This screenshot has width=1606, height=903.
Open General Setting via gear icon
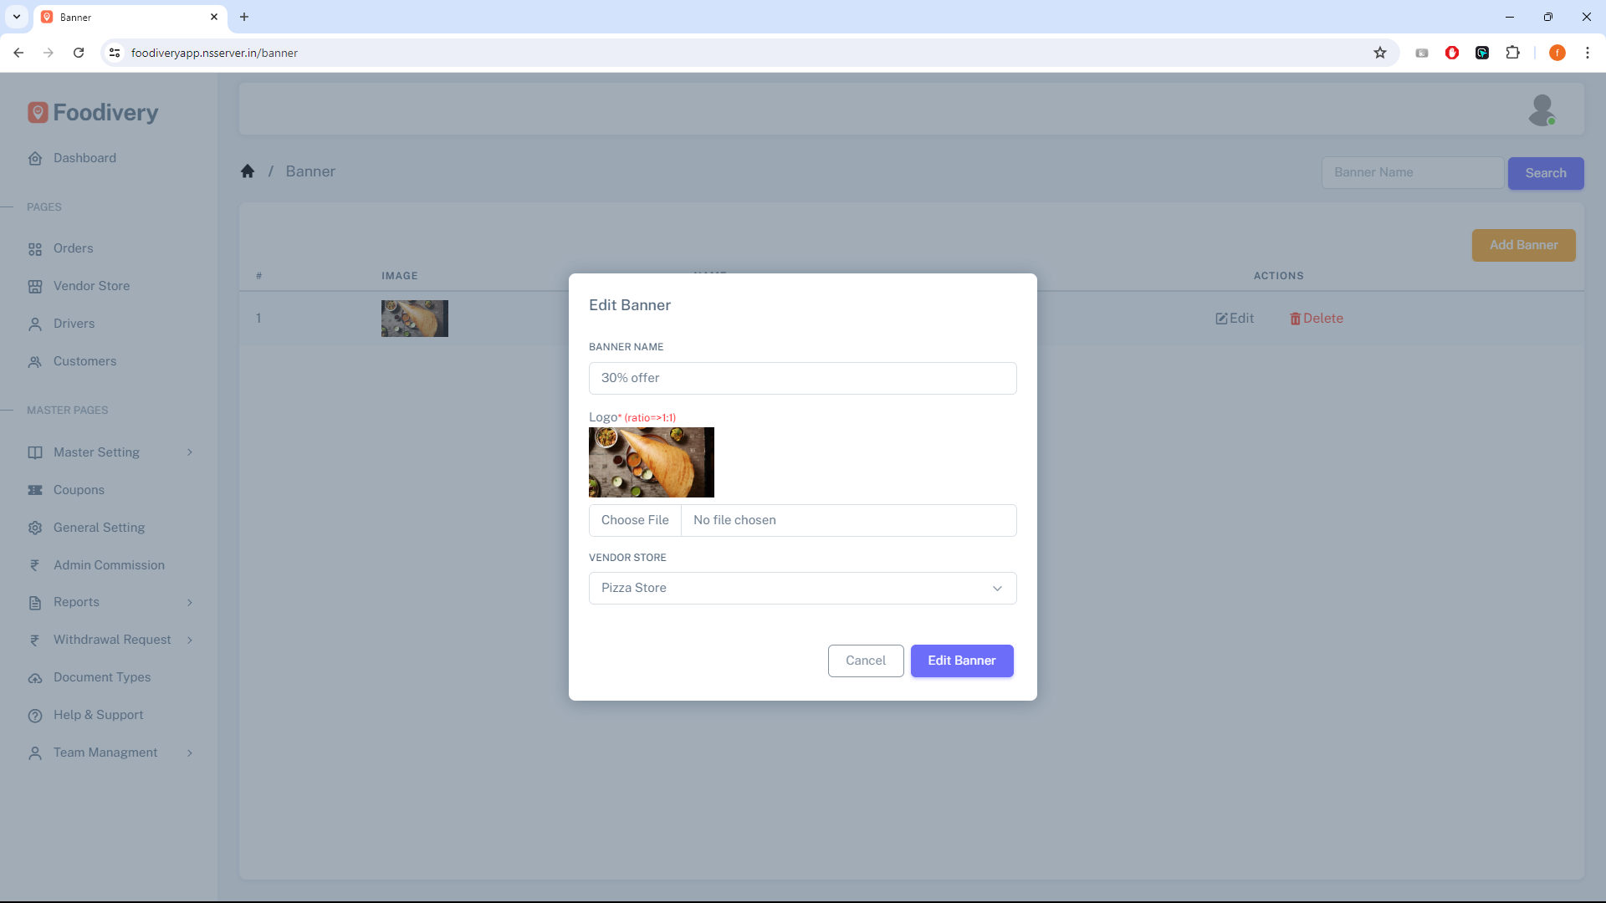[34, 528]
